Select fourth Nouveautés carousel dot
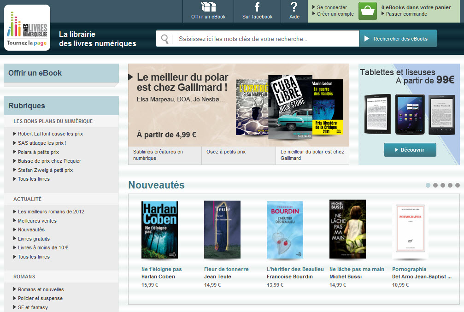Screen dimensions: 464x312 click(x=450, y=185)
